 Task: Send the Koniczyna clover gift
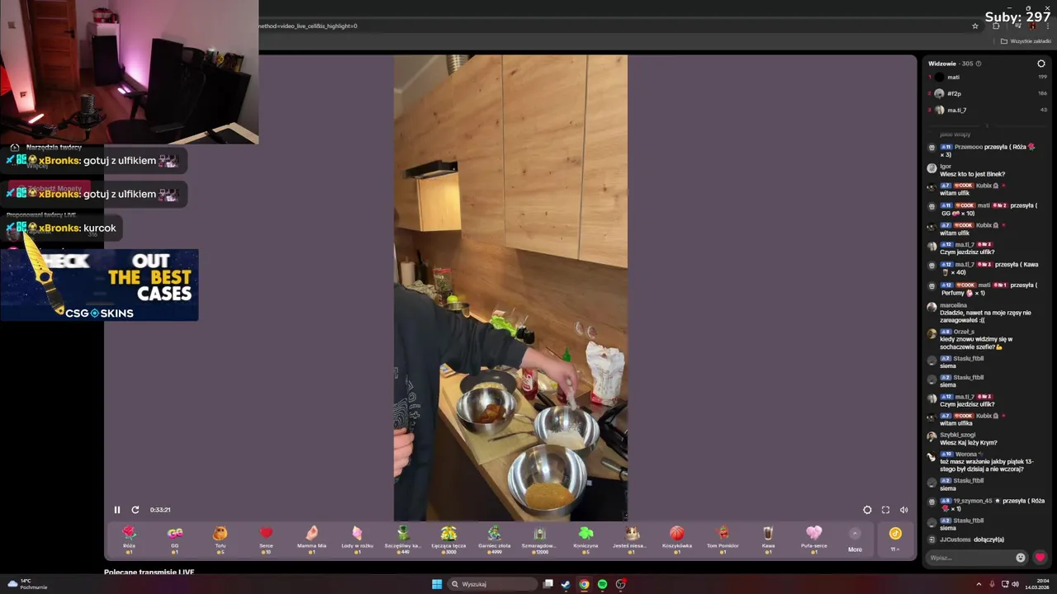(585, 539)
